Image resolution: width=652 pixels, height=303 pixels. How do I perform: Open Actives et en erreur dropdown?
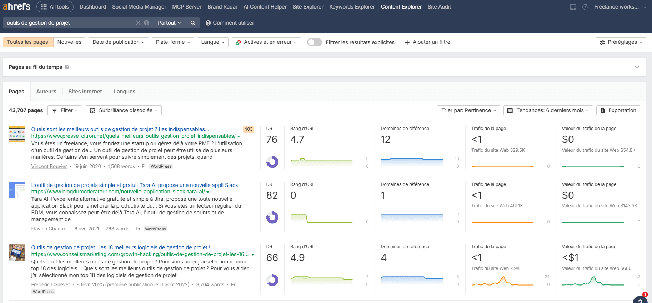pyautogui.click(x=266, y=42)
